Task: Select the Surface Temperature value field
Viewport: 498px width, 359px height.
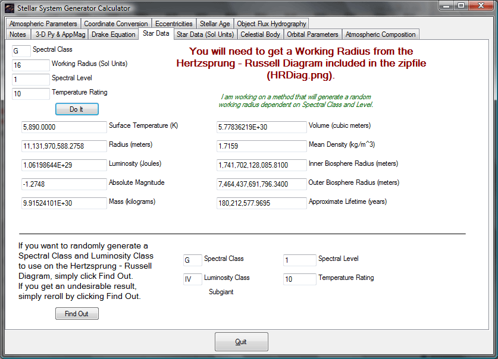Action: pos(64,127)
